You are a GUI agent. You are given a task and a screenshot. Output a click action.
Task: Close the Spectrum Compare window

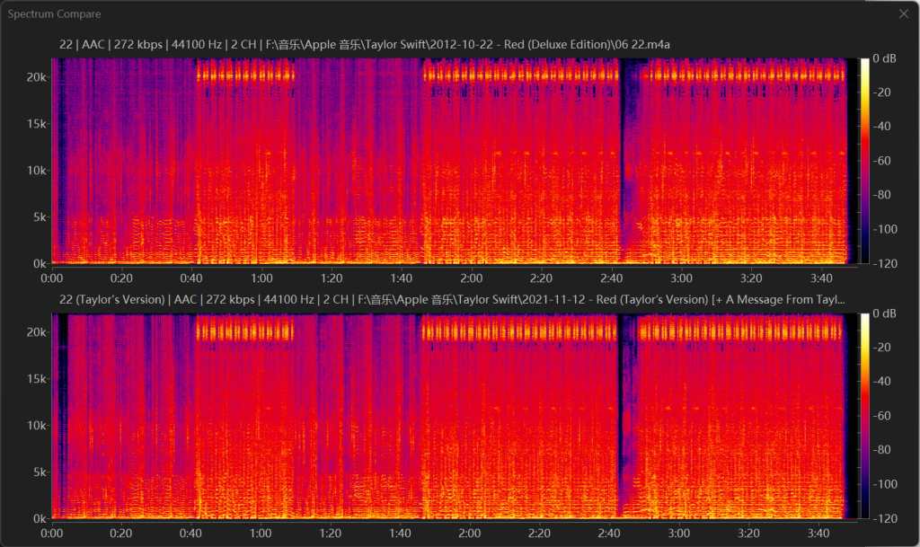tap(904, 13)
